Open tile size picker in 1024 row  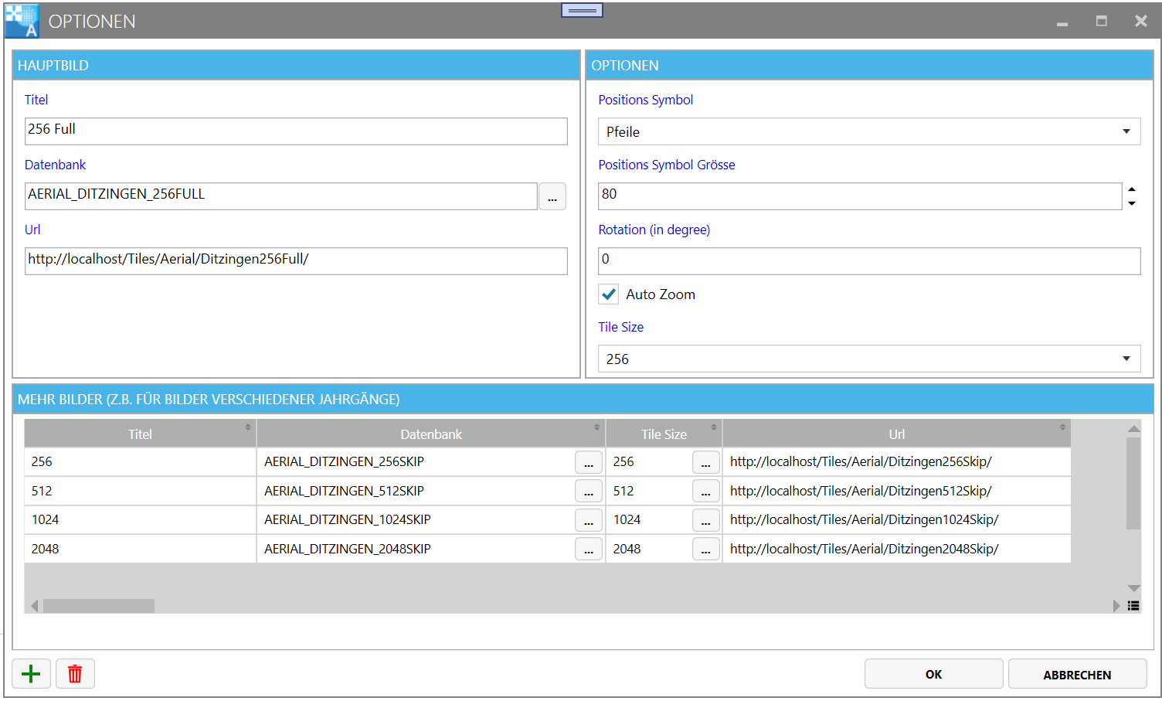tap(705, 520)
